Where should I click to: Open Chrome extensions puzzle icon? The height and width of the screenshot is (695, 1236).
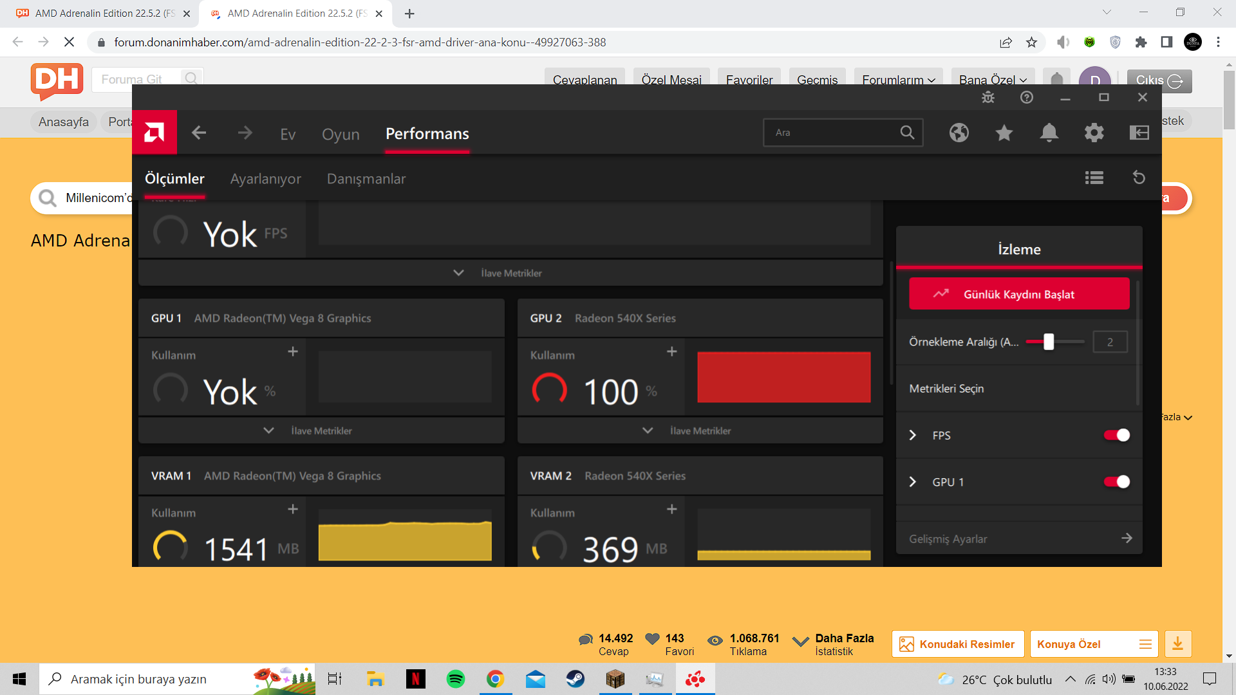[x=1141, y=42]
